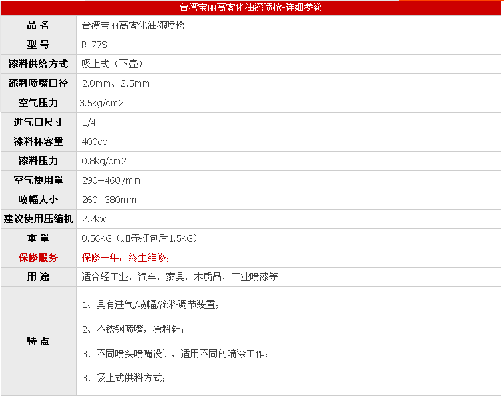Click the red header title 台湾宝丽高雾化油漆喷枪-详细参数
The image size is (504, 396).
click(x=251, y=7)
